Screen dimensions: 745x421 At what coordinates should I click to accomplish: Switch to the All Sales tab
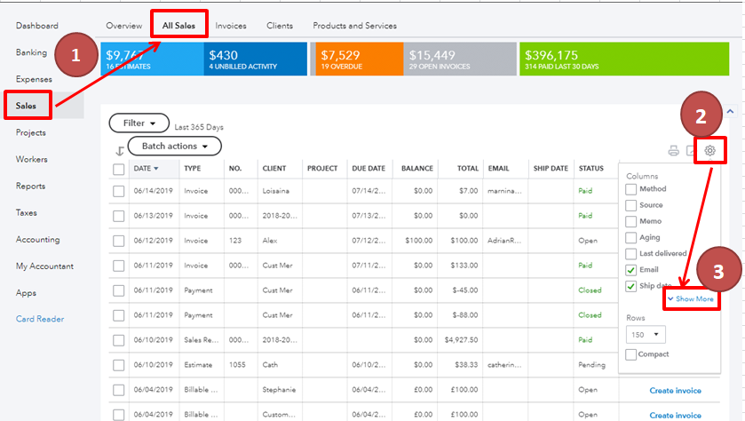(178, 26)
